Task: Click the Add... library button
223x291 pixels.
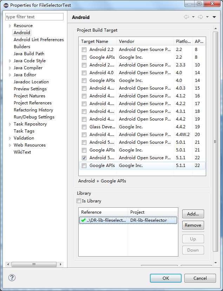Action: pyautogui.click(x=193, y=214)
